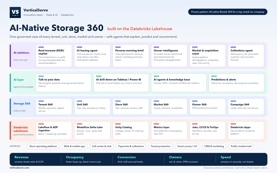Open the Persona morning brief card
This screenshot has width=277, height=173.
131,56
